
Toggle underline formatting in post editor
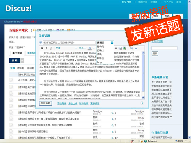pos(50,48)
